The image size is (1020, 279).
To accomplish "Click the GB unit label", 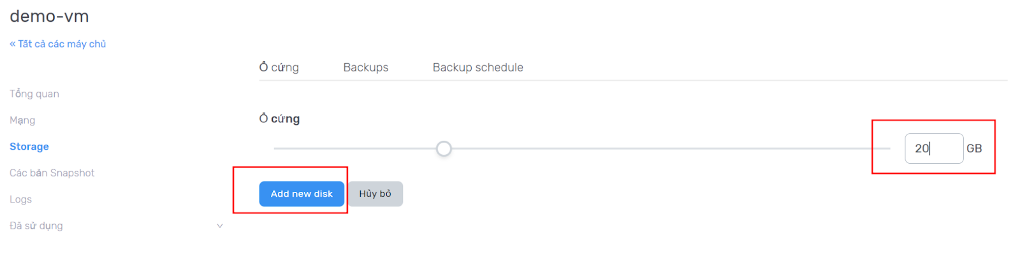I will (x=974, y=148).
